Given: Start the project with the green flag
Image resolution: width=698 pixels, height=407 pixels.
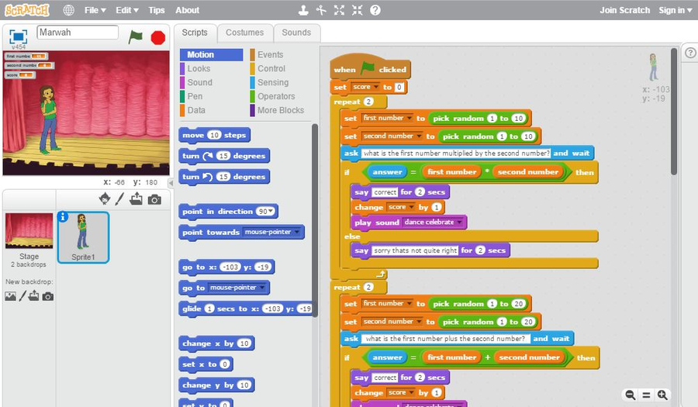Looking at the screenshot, I should (x=135, y=37).
